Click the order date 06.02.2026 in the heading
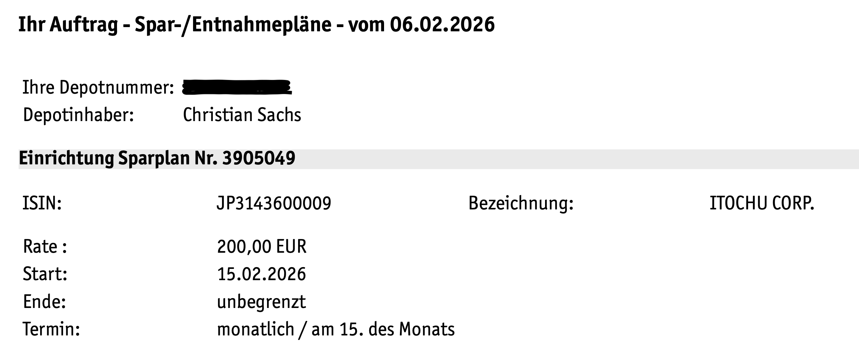 (x=442, y=25)
